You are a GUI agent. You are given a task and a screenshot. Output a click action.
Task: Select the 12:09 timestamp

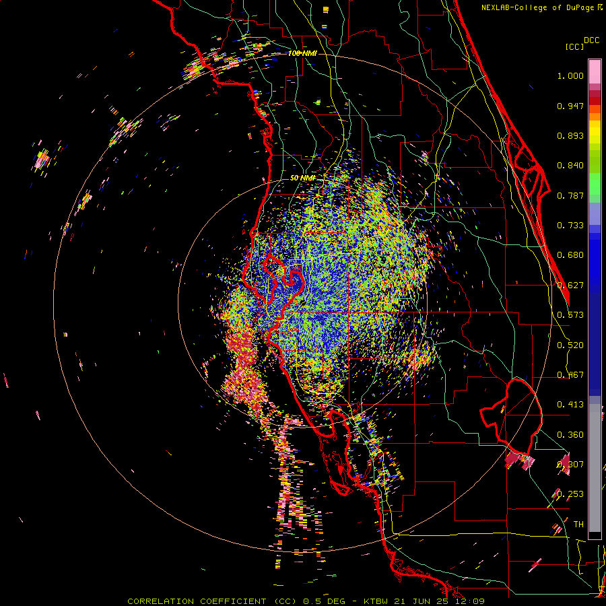[x=471, y=601]
